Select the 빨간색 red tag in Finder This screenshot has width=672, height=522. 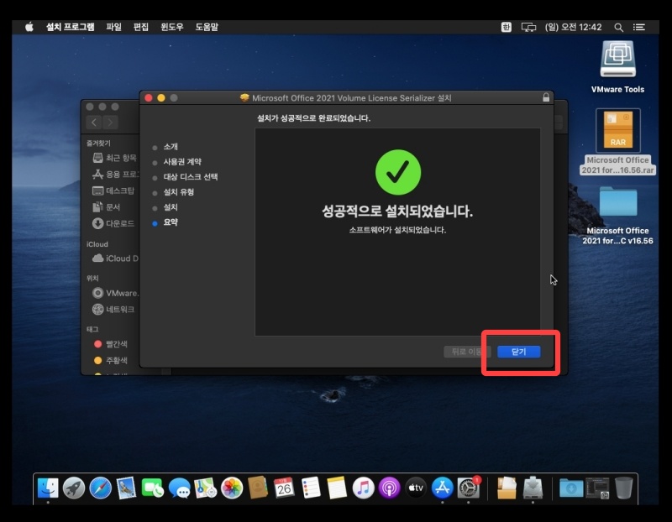tap(111, 344)
